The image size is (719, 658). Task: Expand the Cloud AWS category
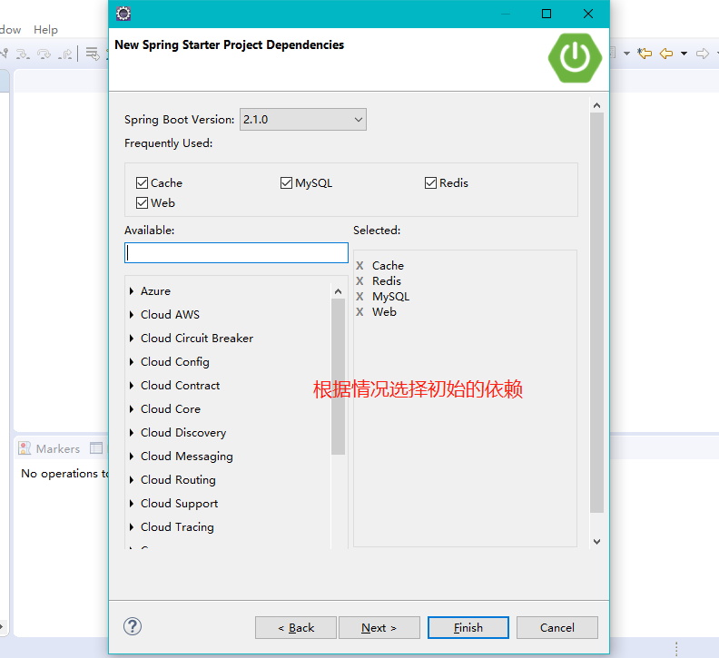coord(132,315)
